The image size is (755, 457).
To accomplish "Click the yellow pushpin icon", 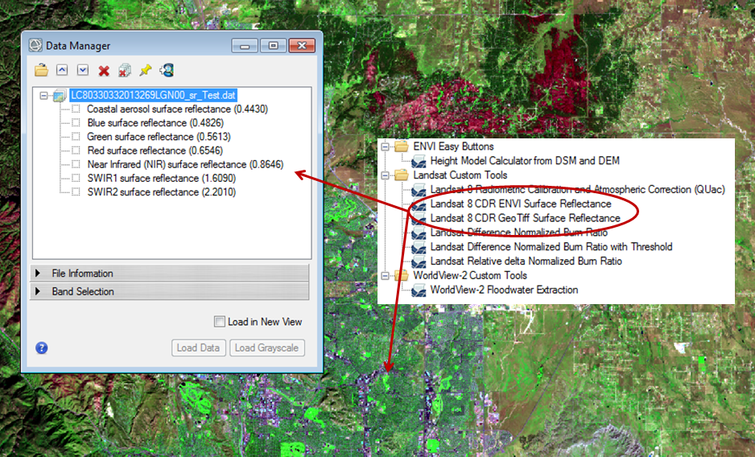I will [x=146, y=71].
